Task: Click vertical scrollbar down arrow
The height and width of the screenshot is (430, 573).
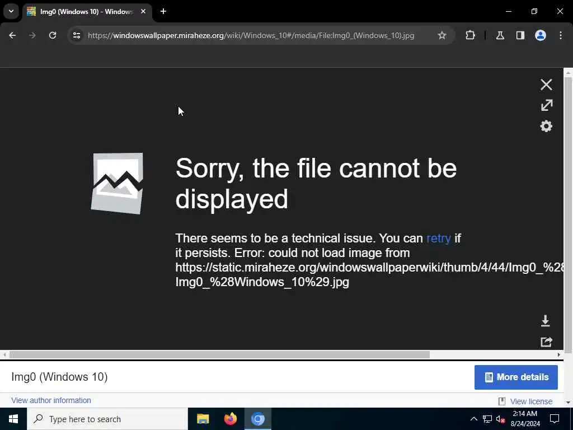Action: pos(568,402)
